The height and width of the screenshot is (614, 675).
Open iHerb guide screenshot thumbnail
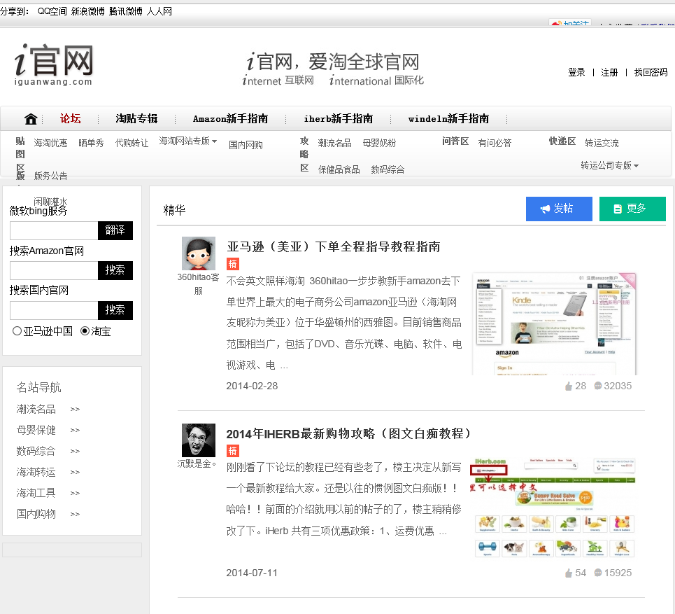coord(553,509)
